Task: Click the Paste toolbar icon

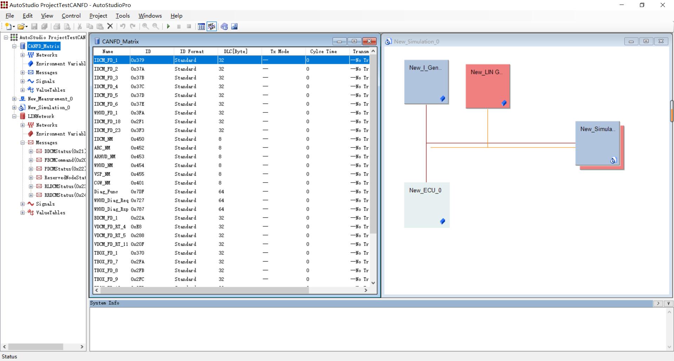Action: tap(100, 26)
